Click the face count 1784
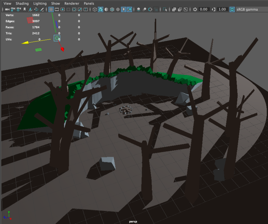The height and width of the screenshot is (224, 268). [x=36, y=27]
